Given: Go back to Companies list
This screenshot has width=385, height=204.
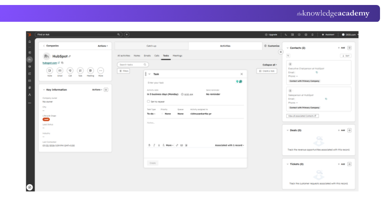Looking at the screenshot, I should 51,46.
